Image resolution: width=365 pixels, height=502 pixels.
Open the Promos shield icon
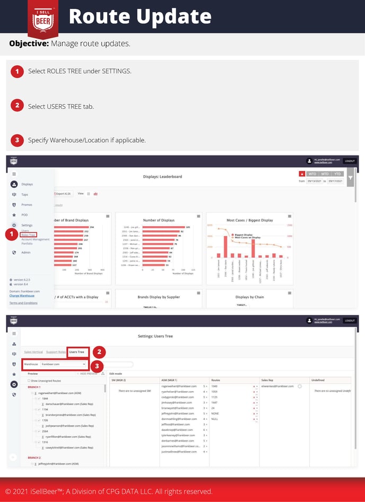14,204
